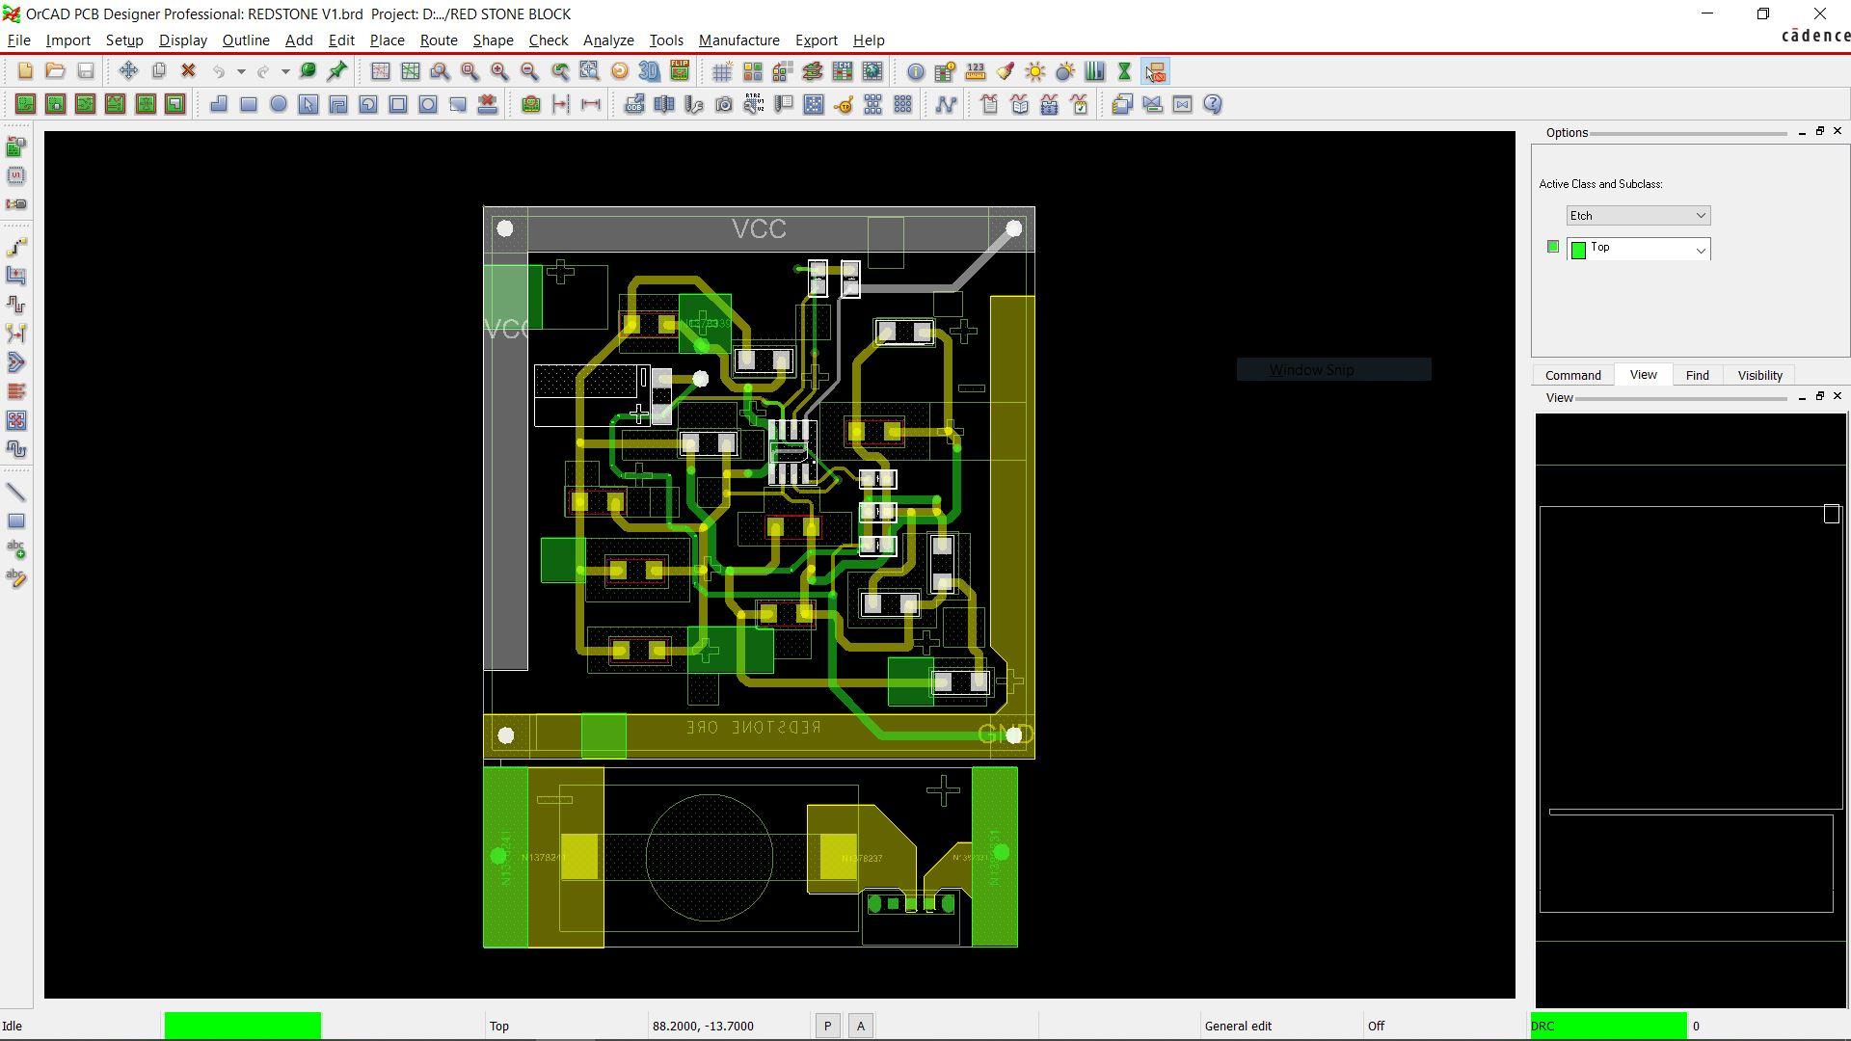Open the 3D canvas viewer

pyautogui.click(x=650, y=71)
